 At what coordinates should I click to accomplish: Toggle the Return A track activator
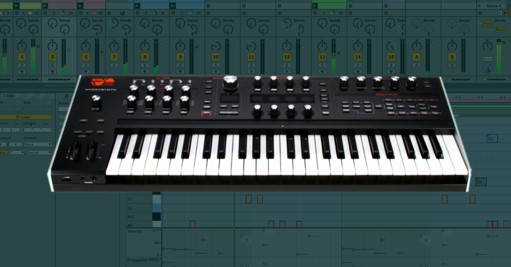point(416,57)
